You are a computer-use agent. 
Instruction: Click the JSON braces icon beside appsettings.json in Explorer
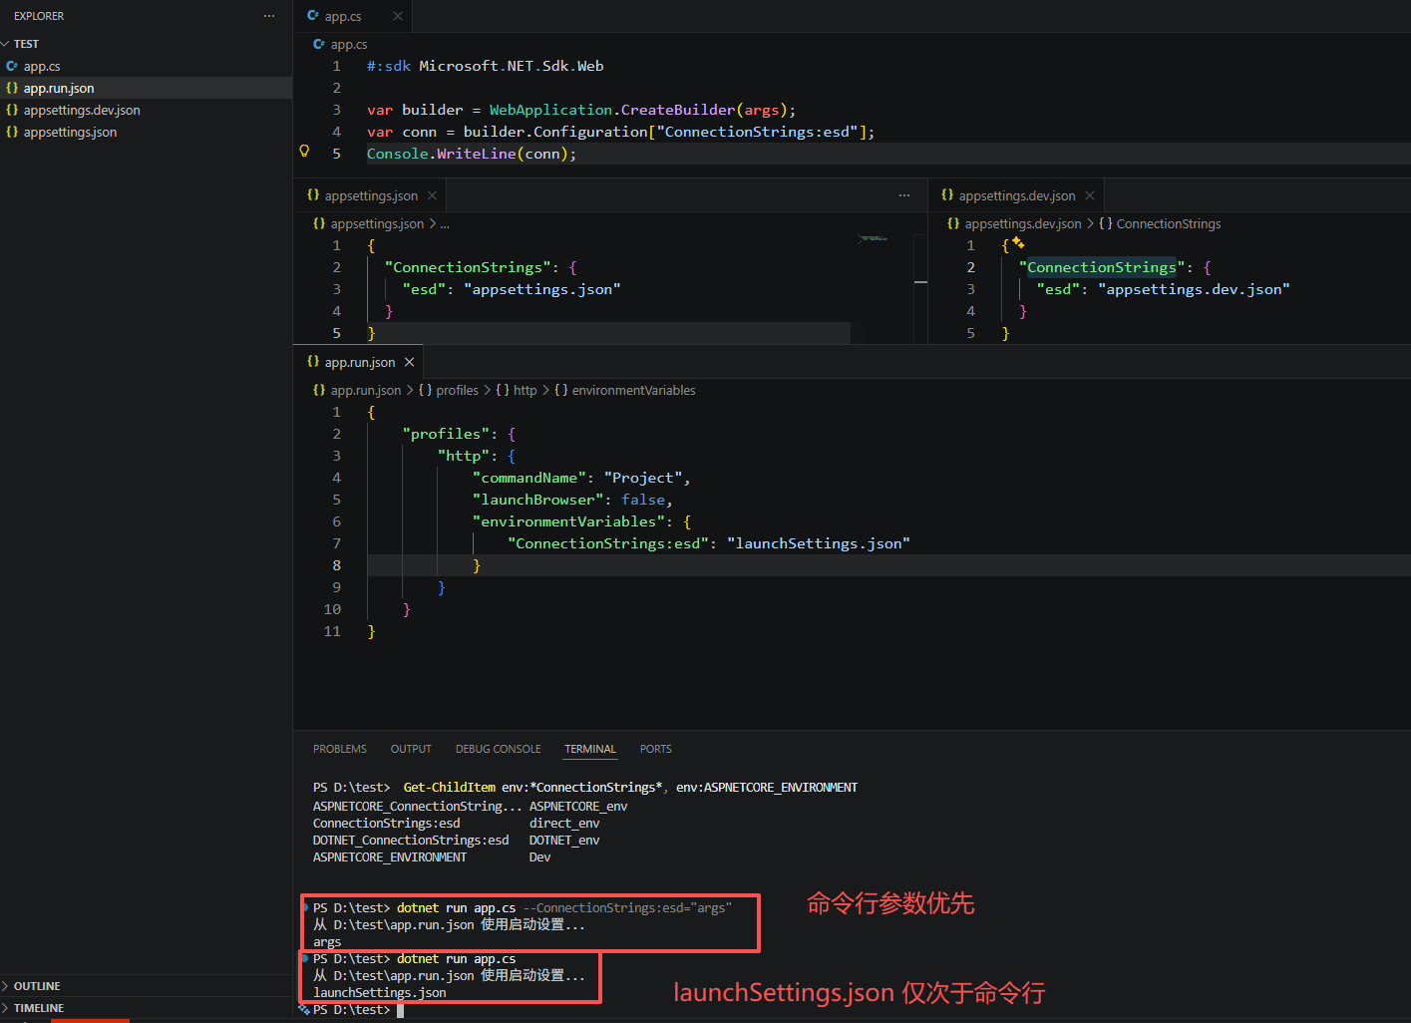[x=12, y=132]
